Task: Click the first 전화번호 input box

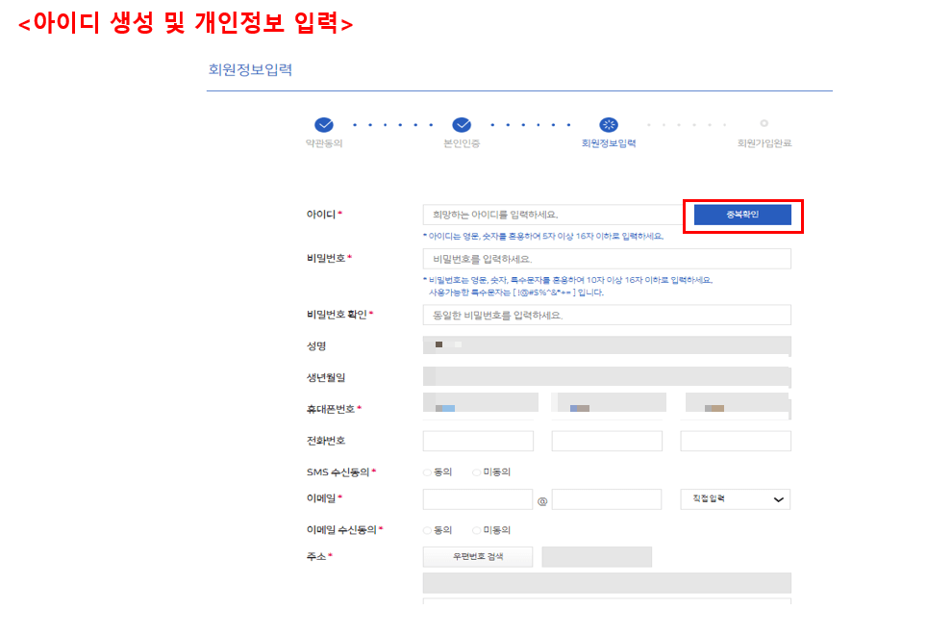Action: [x=478, y=440]
